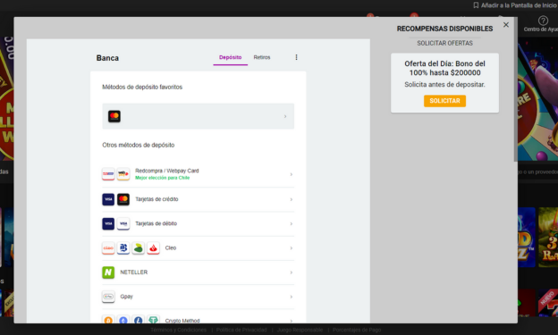
Task: Click the SOLICITAR OFERTAS heading link
Action: (444, 43)
